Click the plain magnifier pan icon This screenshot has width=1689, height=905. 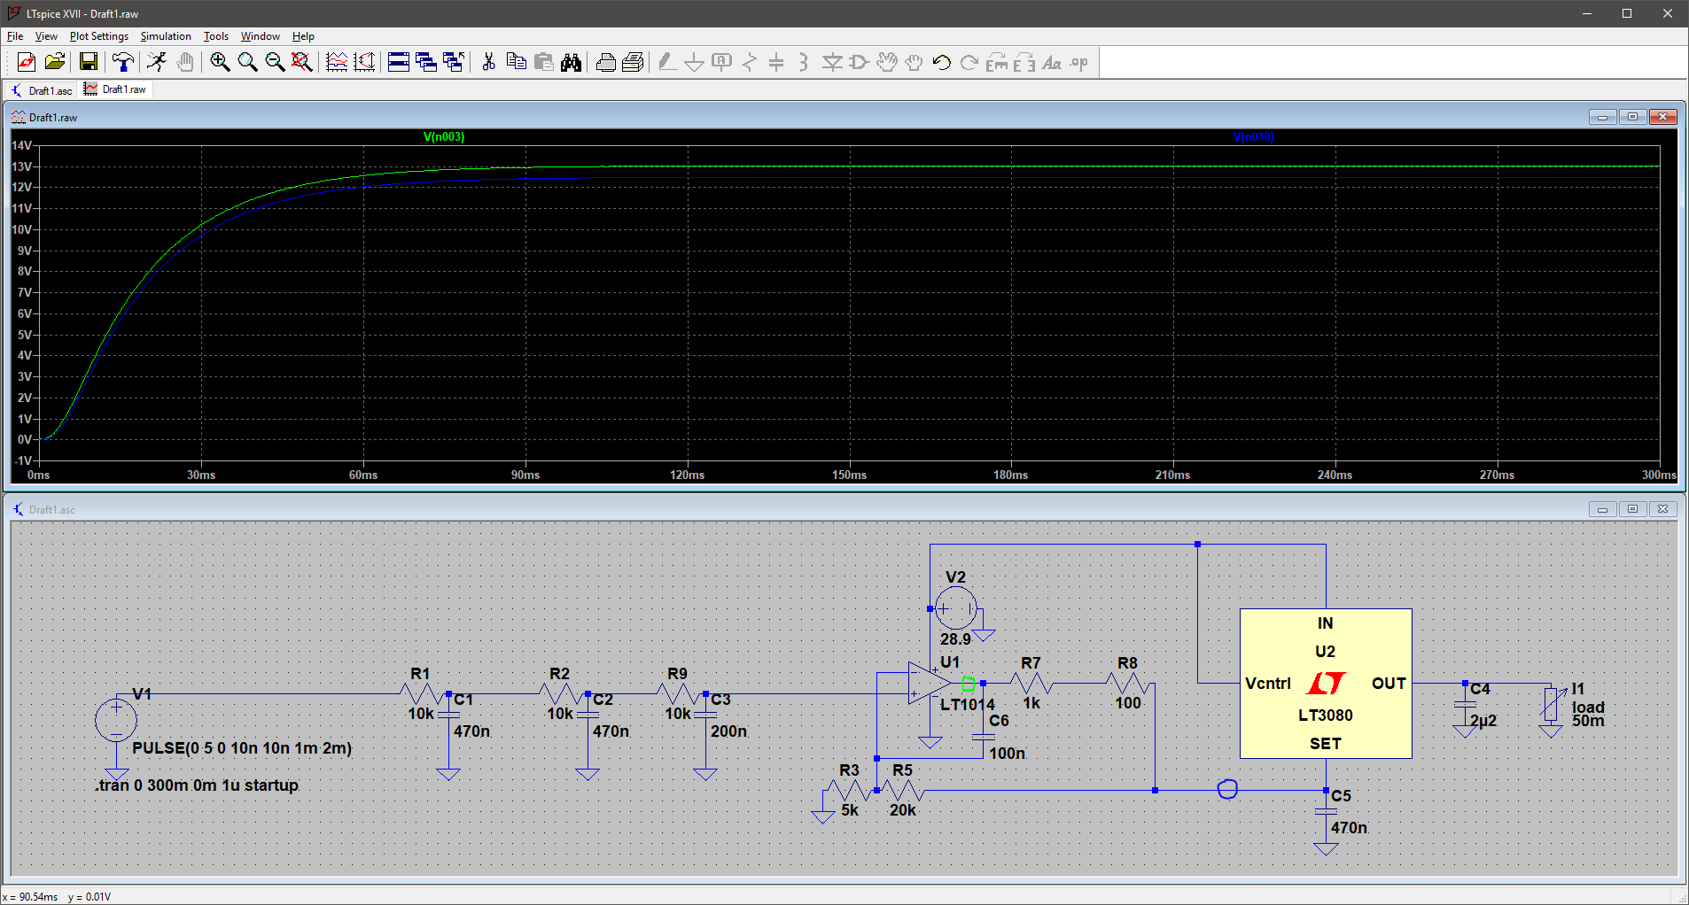(x=247, y=62)
